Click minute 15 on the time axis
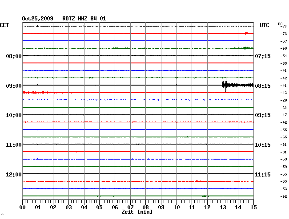Viewport: 289px width, 219px height. 253,207
